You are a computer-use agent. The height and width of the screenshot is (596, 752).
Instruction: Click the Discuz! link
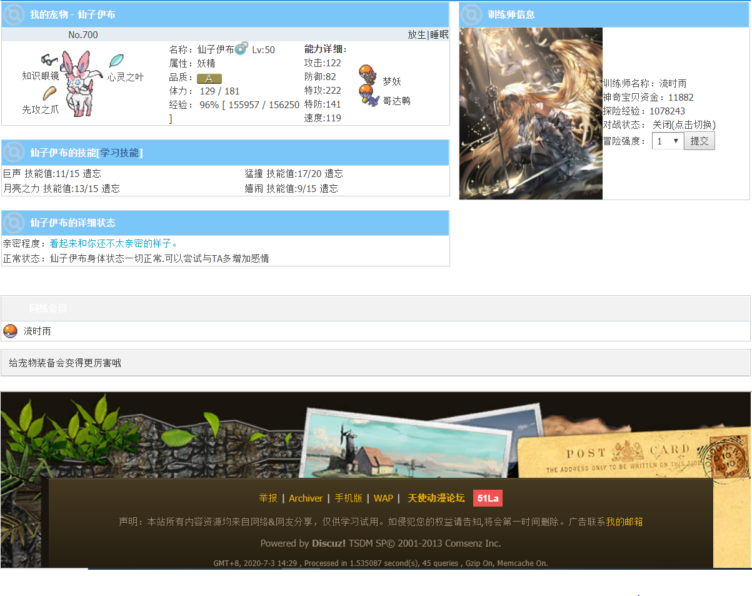(x=329, y=543)
